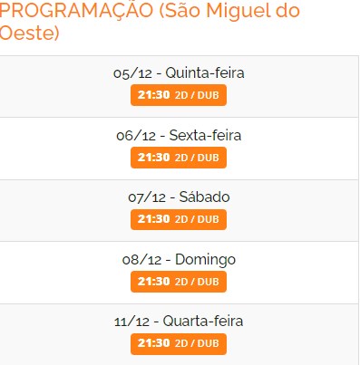The width and height of the screenshot is (360, 365).
Task: Select the '08/12 - Domingo' date text
Action: click(x=179, y=260)
